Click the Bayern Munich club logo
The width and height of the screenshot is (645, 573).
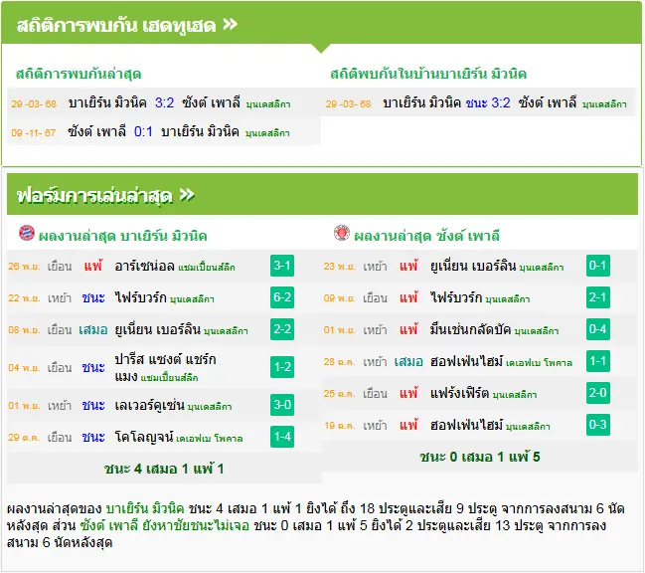(27, 234)
